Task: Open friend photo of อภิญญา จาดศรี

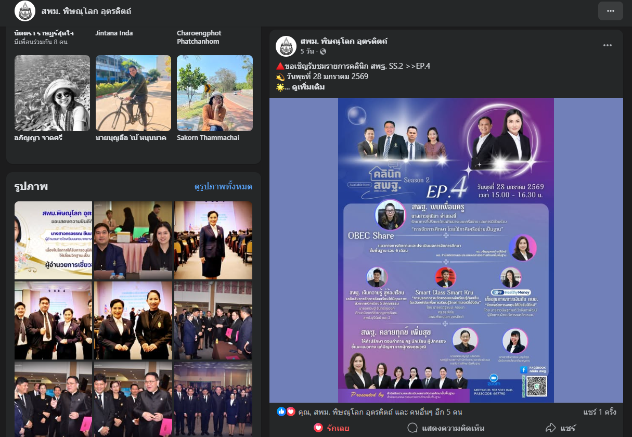Action: (52, 93)
